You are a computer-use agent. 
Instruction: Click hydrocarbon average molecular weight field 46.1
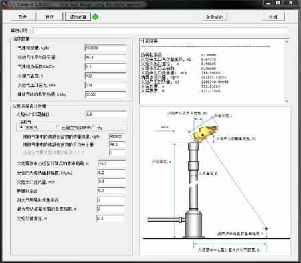(117, 145)
